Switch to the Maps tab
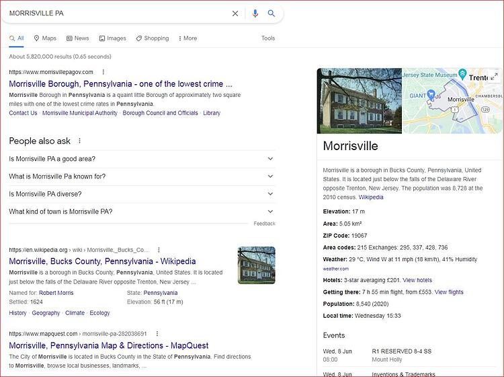Viewport: 504px width, 377px height. tap(45, 38)
